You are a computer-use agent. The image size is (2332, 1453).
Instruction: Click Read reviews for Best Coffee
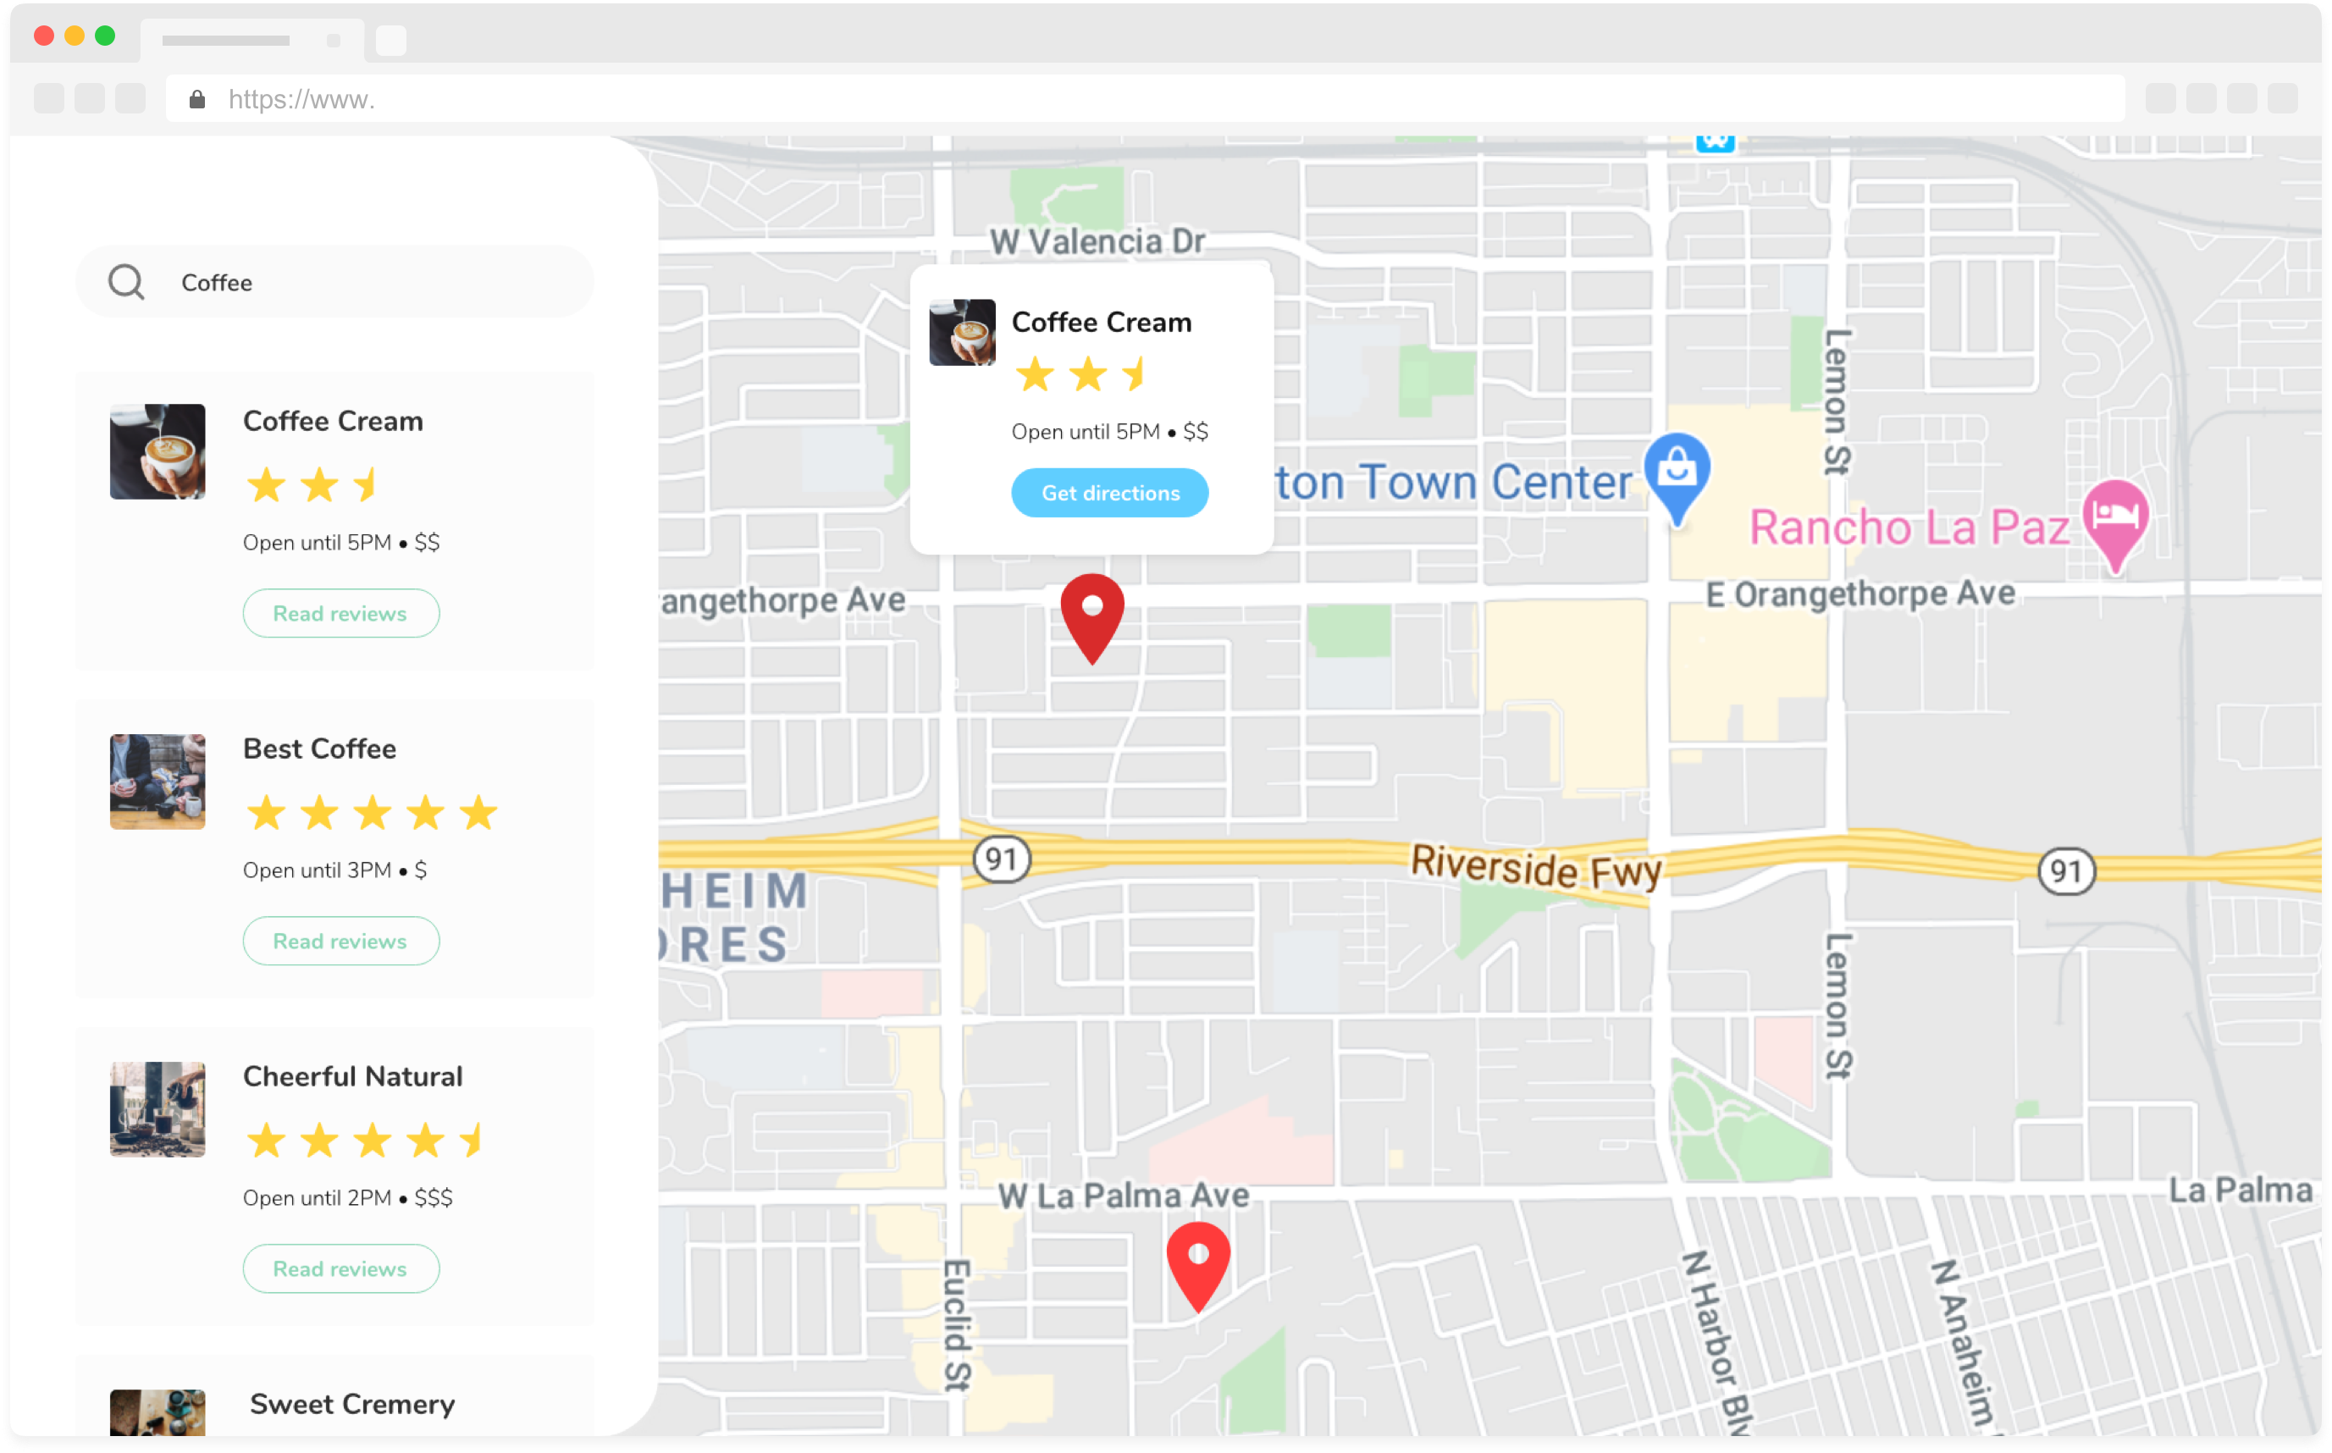tap(340, 939)
